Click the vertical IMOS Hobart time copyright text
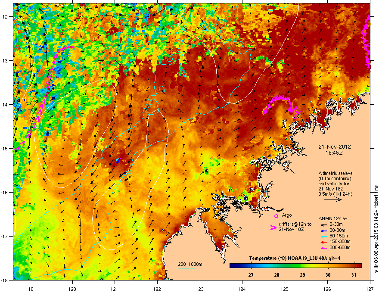The image size is (379, 293). (x=376, y=229)
